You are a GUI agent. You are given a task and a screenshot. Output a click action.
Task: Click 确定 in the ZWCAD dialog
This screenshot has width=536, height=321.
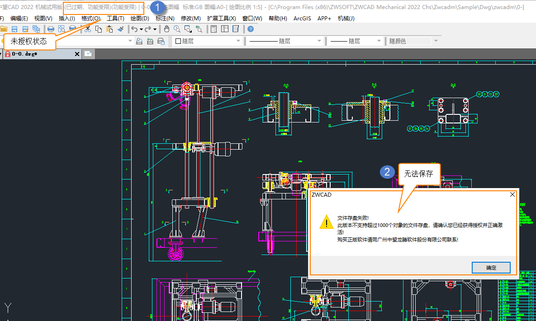491,268
